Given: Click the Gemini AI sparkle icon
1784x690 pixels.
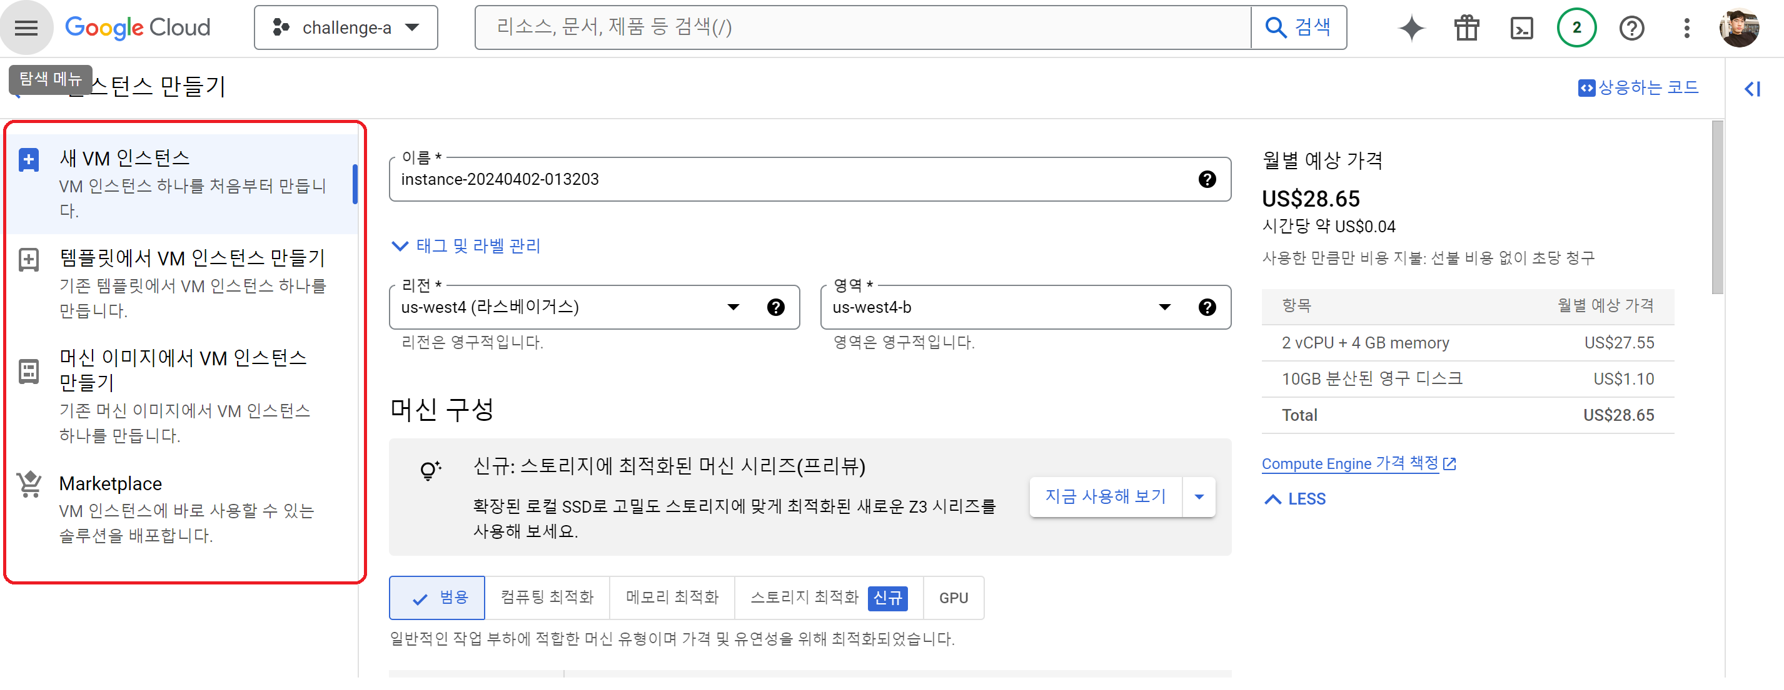Looking at the screenshot, I should point(1411,28).
